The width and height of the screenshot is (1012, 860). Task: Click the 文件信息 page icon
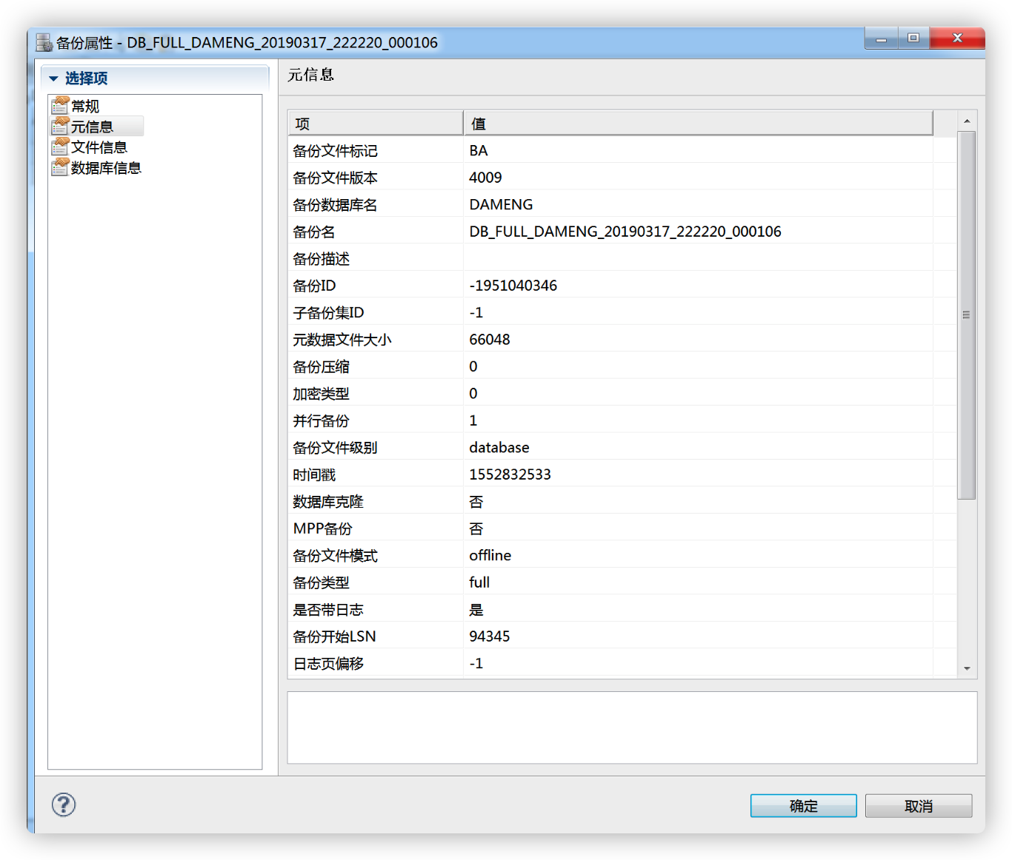tap(60, 147)
